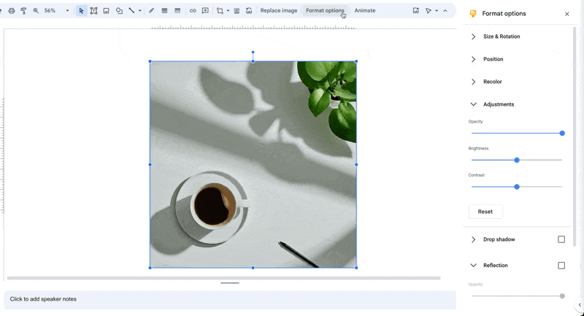Viewport: 584px width, 316px height.
Task: Click the zoom magnifier icon
Action: [x=36, y=11]
